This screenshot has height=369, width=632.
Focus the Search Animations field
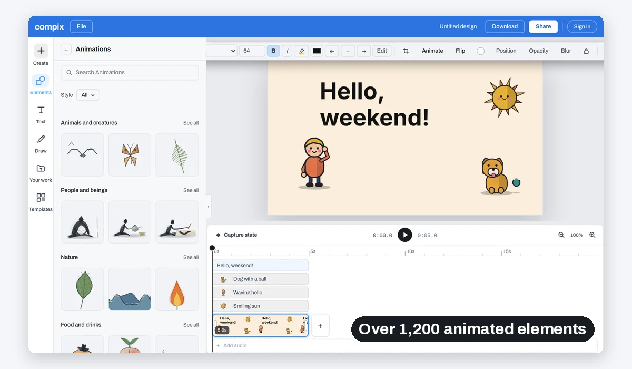tap(130, 73)
